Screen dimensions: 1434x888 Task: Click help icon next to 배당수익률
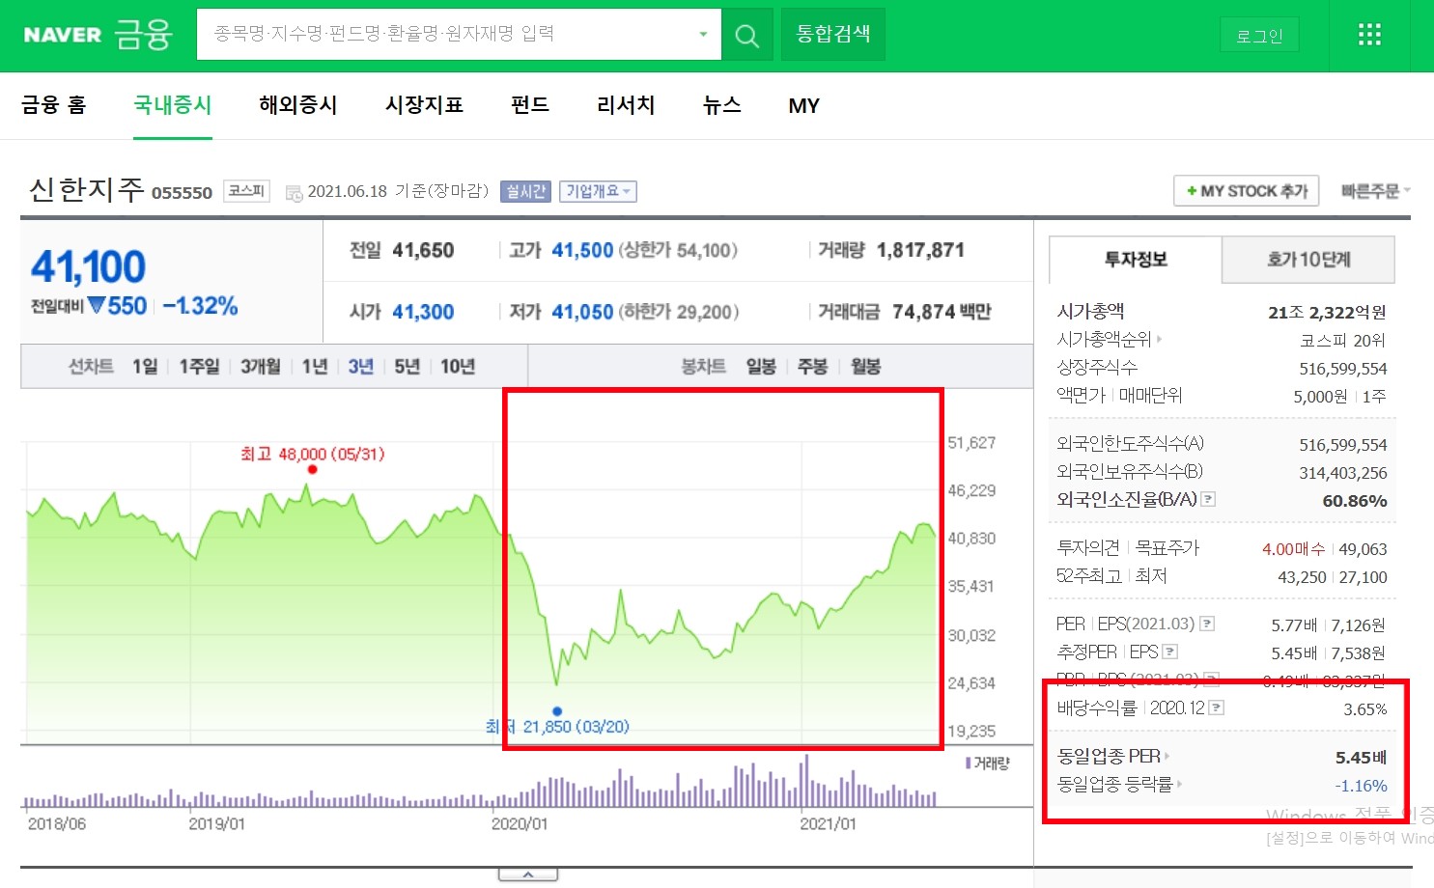click(1218, 708)
